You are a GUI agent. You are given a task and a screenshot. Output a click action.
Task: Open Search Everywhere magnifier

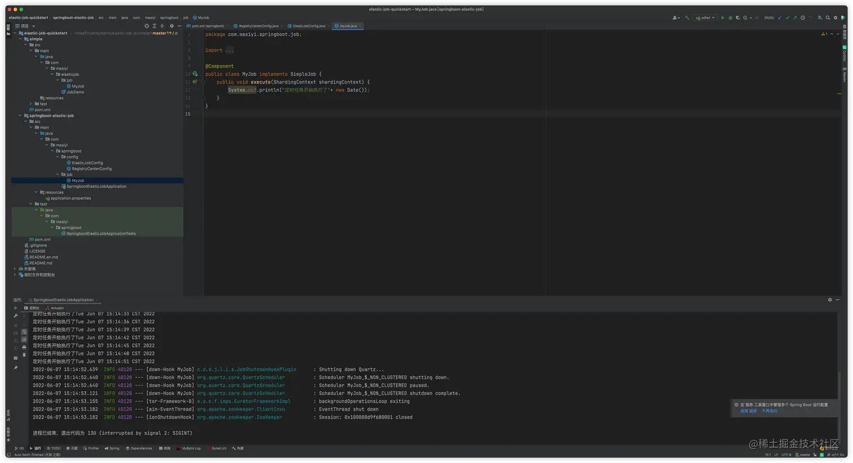pos(828,18)
